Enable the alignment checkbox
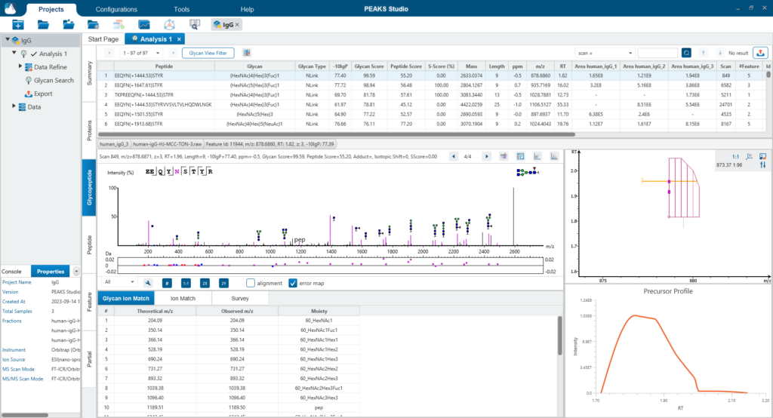 251,283
